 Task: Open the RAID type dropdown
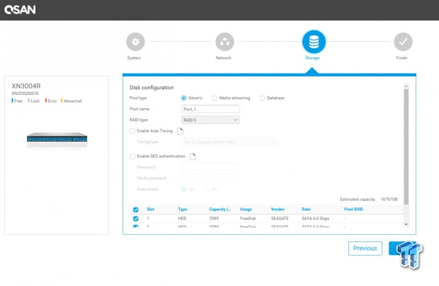[210, 120]
